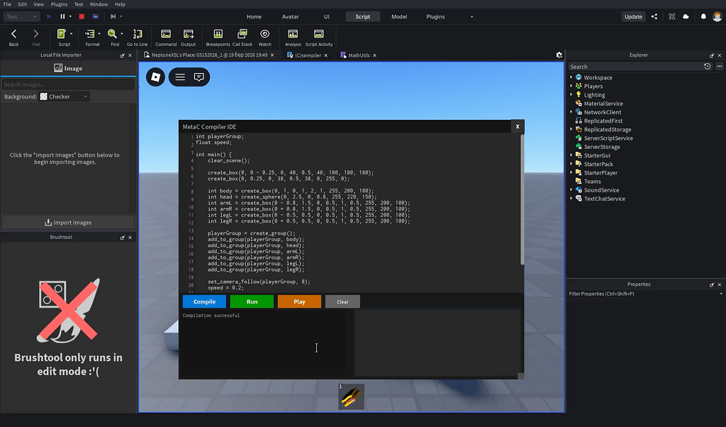Click the Update button
The width and height of the screenshot is (726, 427).
[x=633, y=17]
